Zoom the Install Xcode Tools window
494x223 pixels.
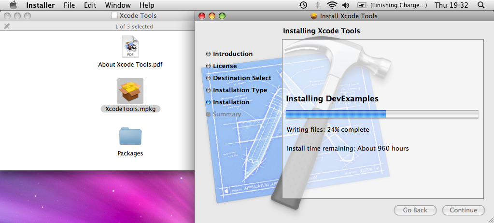pos(223,16)
